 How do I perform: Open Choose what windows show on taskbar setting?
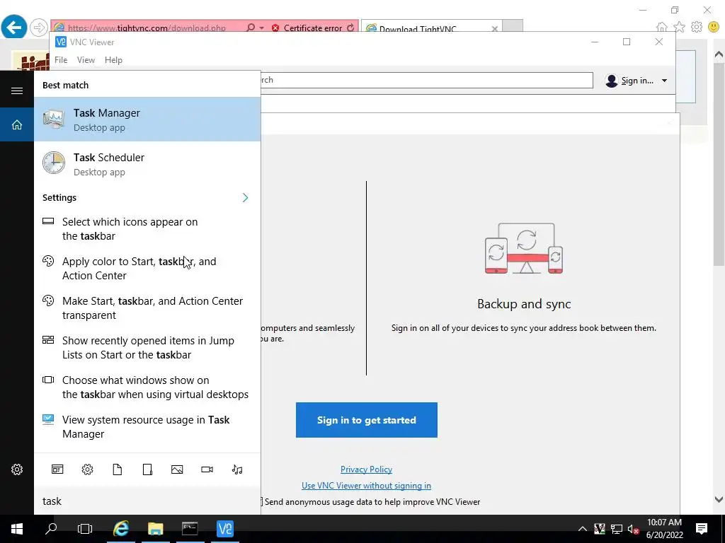[x=147, y=387]
